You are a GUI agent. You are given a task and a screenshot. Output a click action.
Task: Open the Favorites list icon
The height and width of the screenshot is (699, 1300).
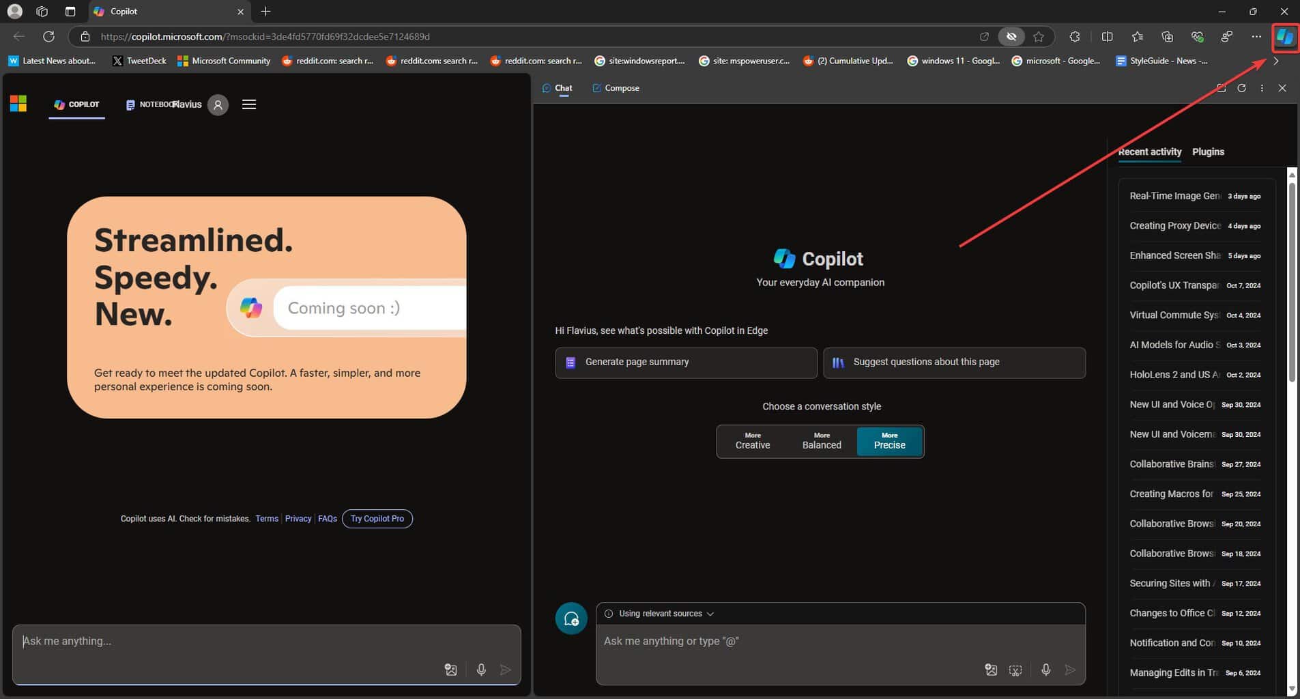(1138, 37)
